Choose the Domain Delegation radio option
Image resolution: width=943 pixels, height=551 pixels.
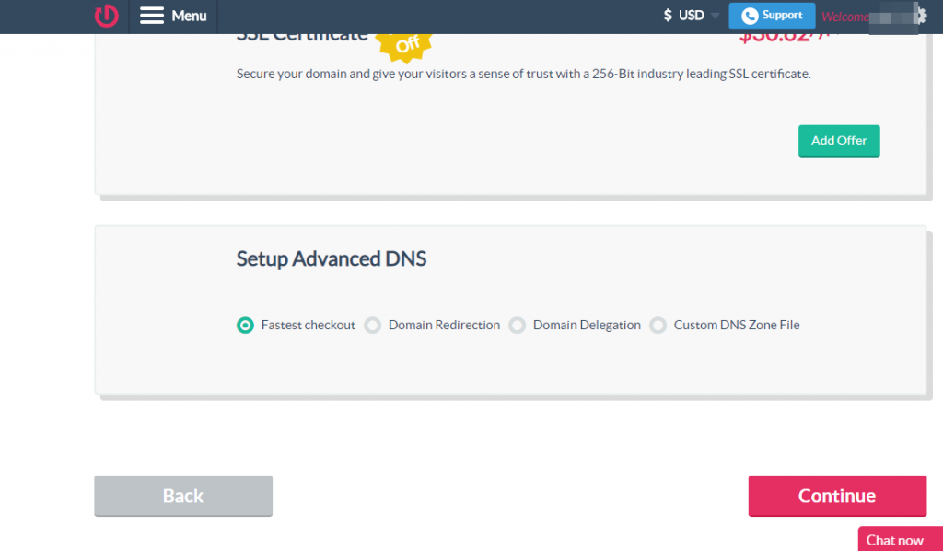518,325
